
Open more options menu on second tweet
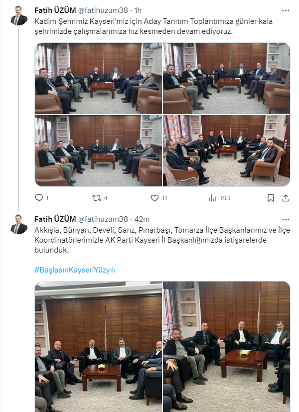pos(286,219)
